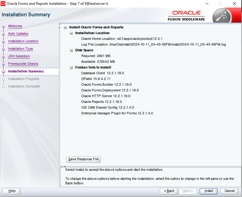Select Oracle Reports 12.2.1.19.0 row
Screen dimensions: 242x197
102,102
